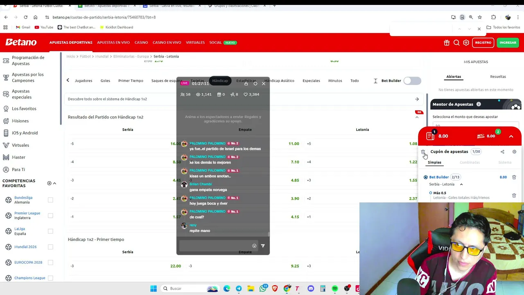Click the Registro button
524x295 pixels.
[483, 43]
